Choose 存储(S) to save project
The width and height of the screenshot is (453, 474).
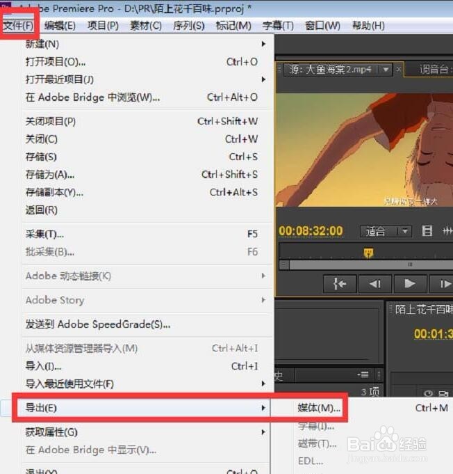pyautogui.click(x=147, y=157)
